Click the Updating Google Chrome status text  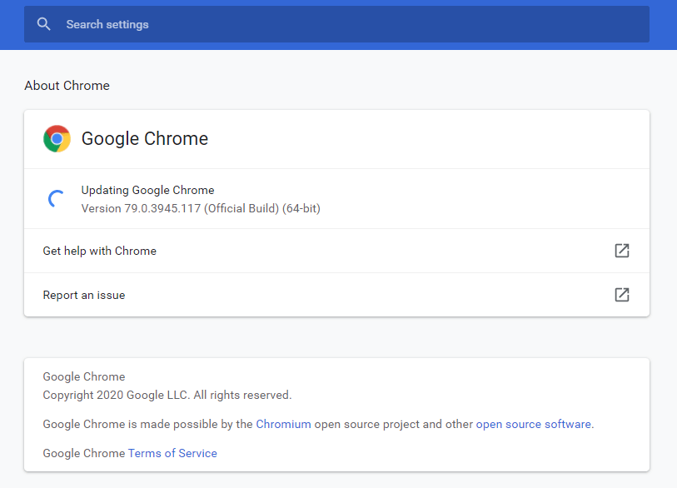pos(147,190)
